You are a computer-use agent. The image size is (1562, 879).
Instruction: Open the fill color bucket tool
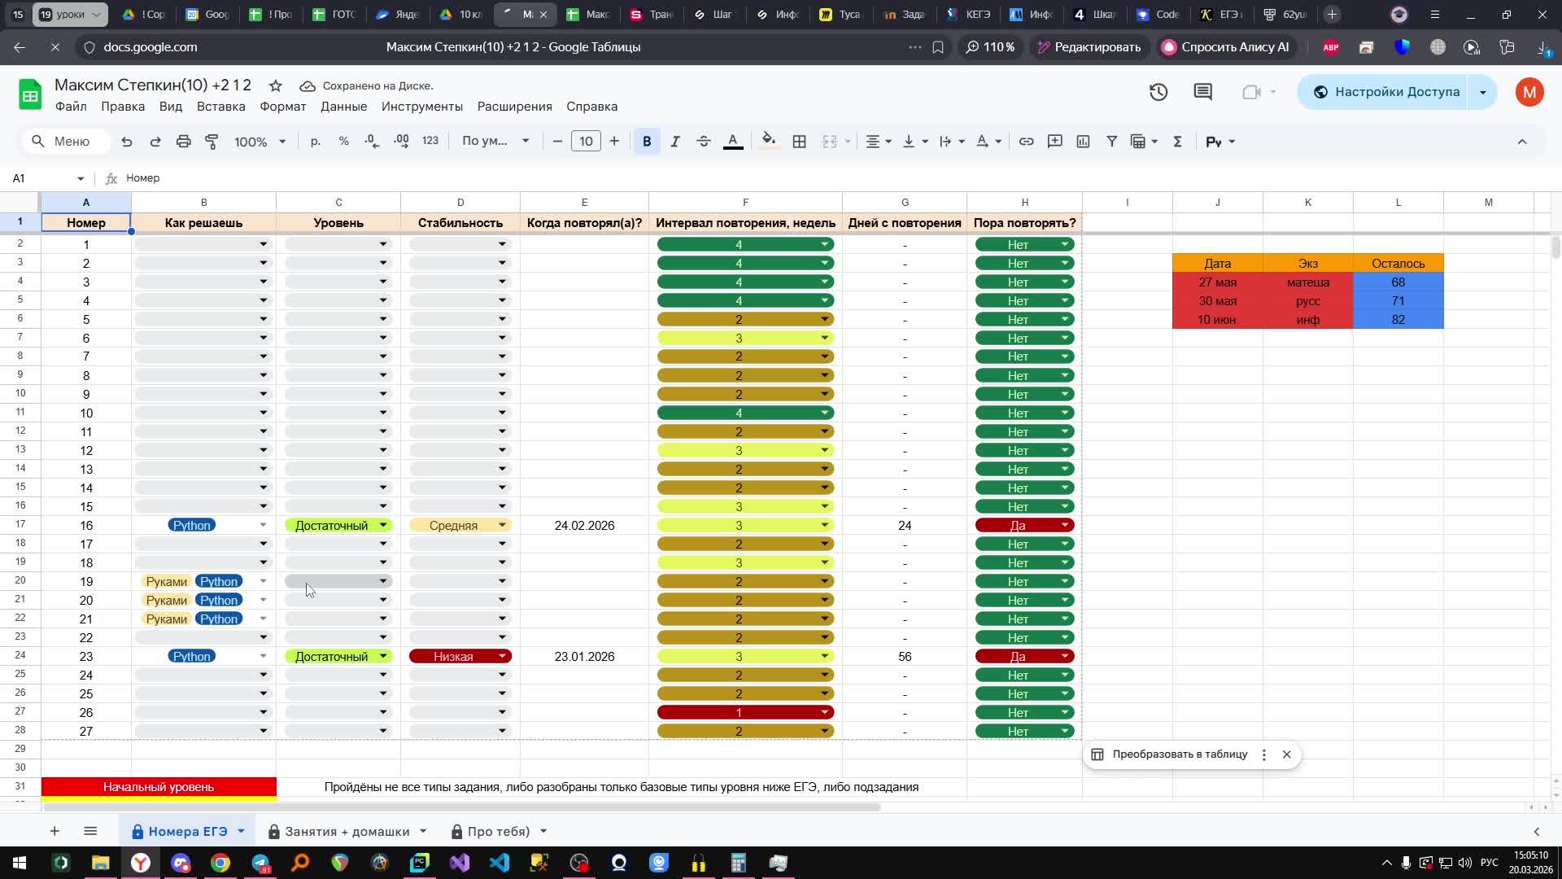click(768, 142)
